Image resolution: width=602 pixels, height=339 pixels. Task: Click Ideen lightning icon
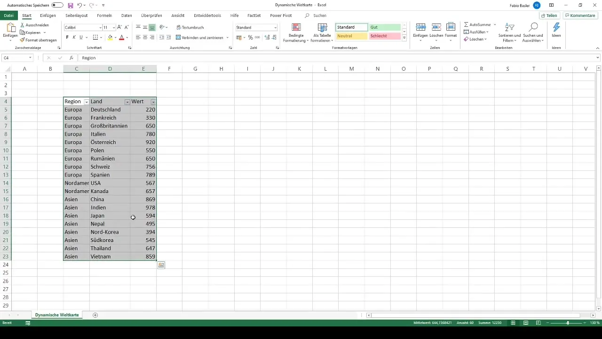click(x=556, y=27)
